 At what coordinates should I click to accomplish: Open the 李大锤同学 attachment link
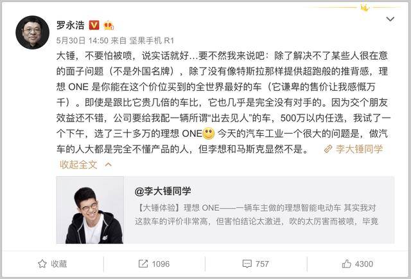tap(359, 149)
